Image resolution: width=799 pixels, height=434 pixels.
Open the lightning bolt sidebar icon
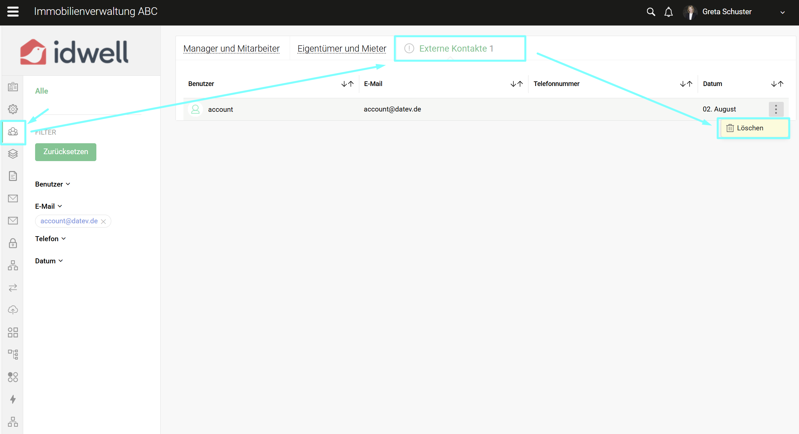point(13,399)
